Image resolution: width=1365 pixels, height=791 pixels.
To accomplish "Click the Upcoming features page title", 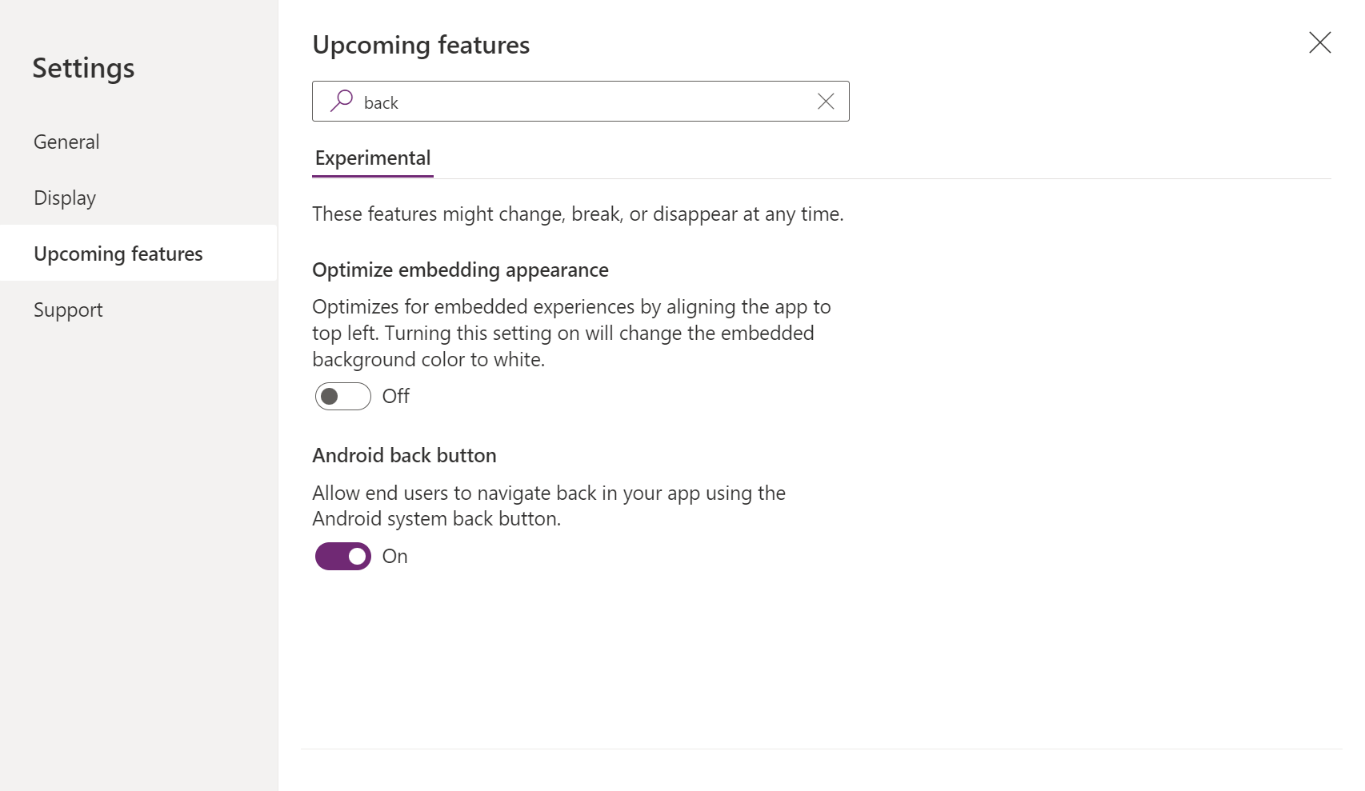I will pyautogui.click(x=421, y=45).
